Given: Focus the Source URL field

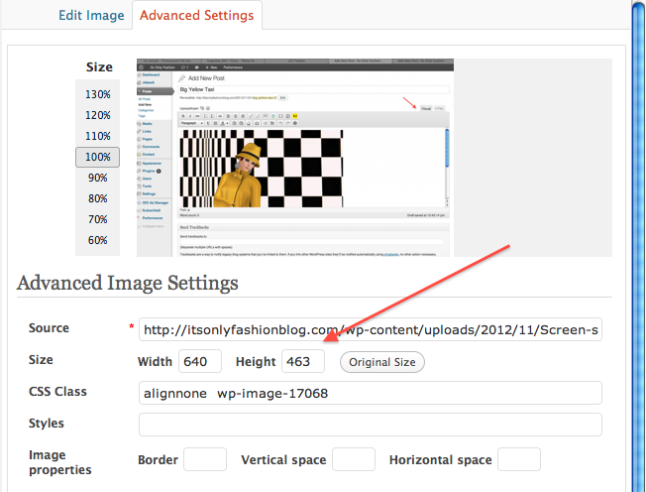Looking at the screenshot, I should 371,330.
